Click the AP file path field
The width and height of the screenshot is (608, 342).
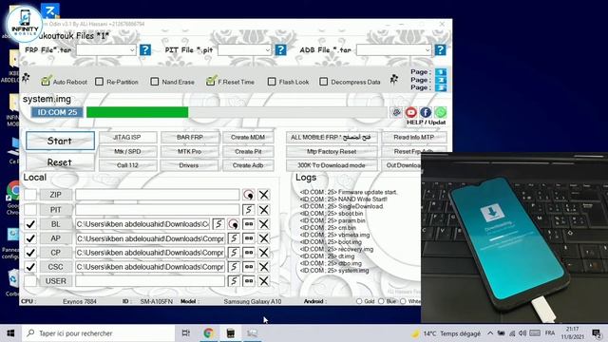tap(150, 238)
